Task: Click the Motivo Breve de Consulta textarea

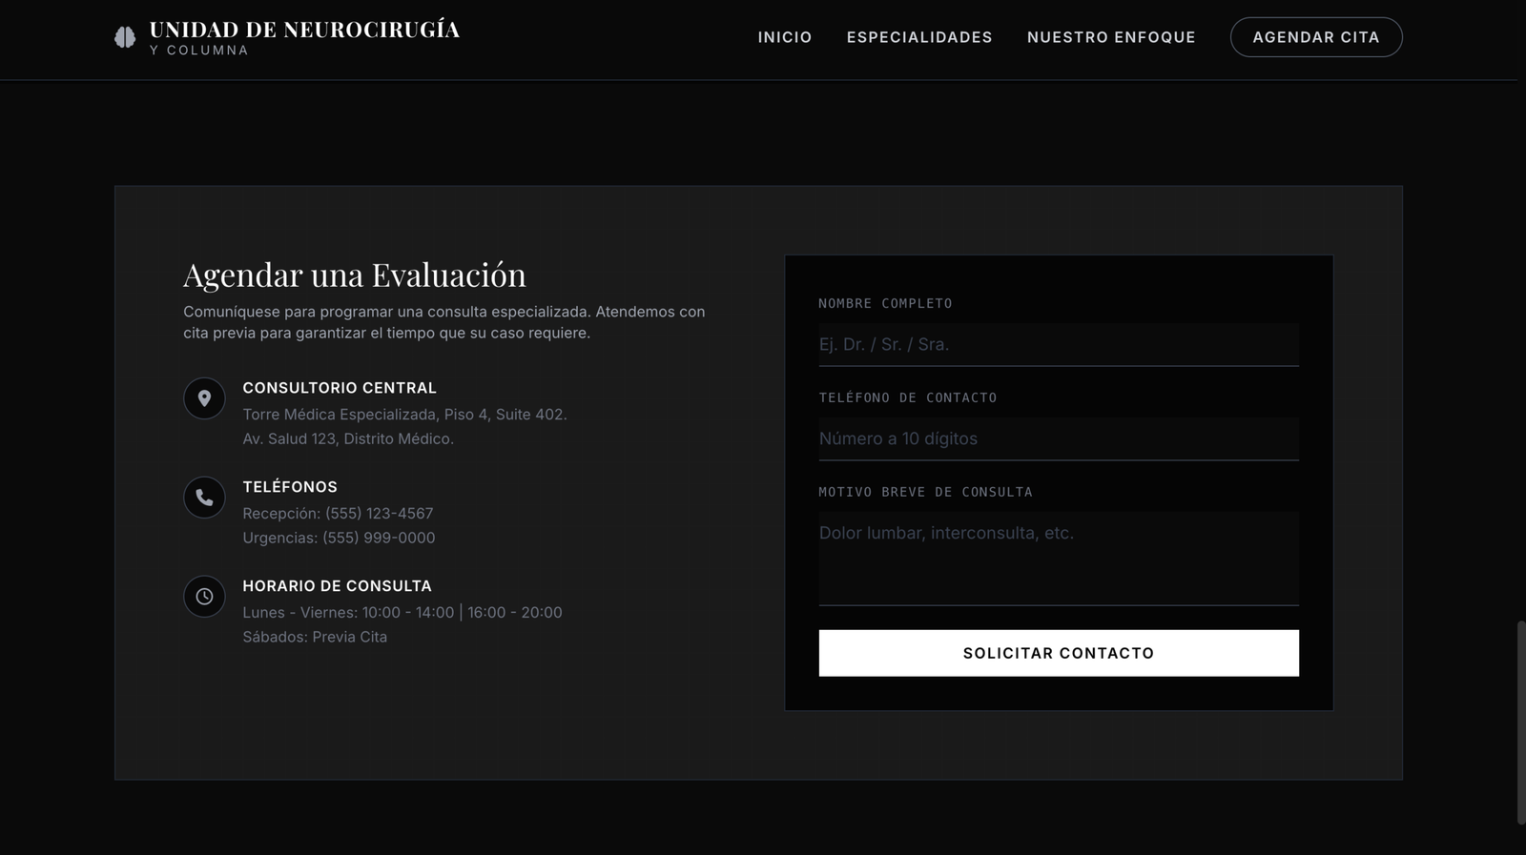Action: tap(1059, 559)
